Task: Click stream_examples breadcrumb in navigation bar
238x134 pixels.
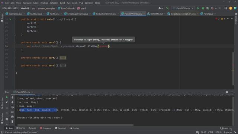Action: tap(46, 8)
